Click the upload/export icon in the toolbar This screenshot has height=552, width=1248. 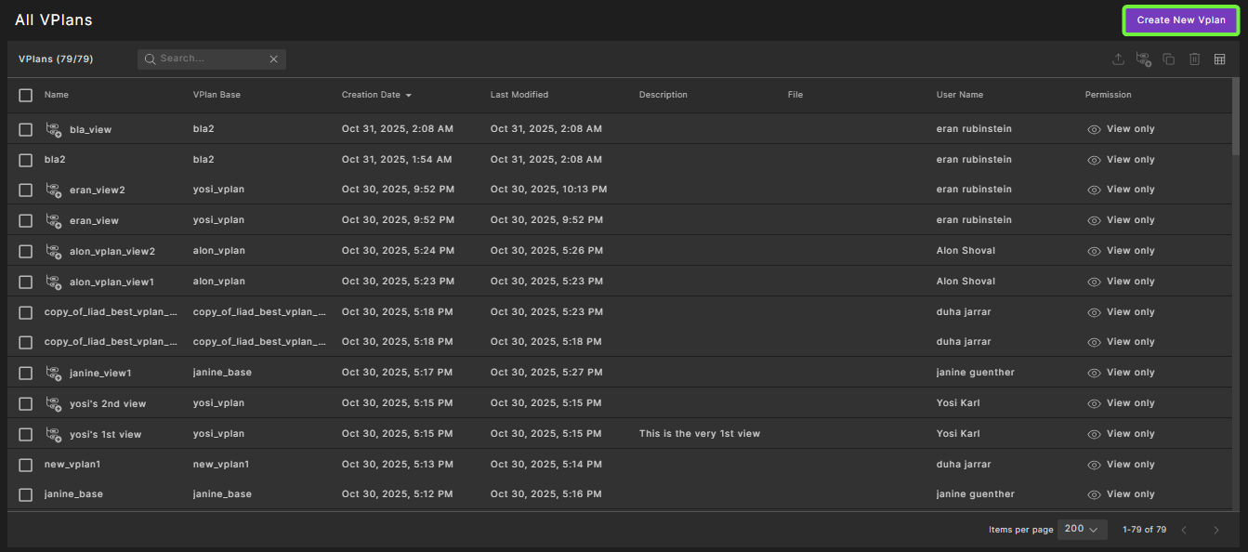tap(1118, 59)
